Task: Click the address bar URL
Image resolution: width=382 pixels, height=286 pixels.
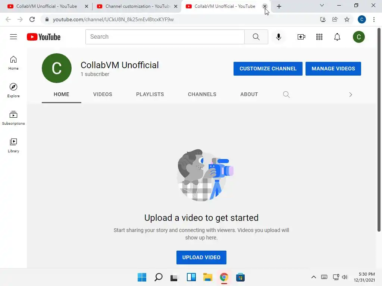Action: pyautogui.click(x=113, y=19)
